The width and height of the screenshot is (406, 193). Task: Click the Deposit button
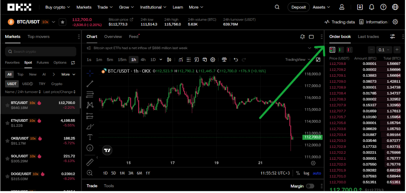point(298,7)
